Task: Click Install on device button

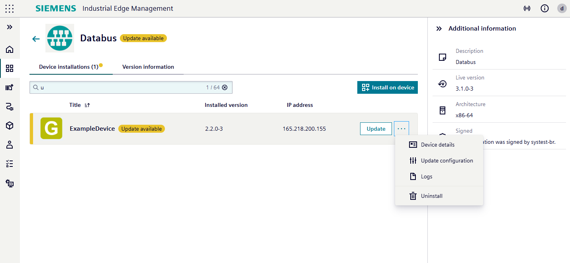Action: [388, 87]
